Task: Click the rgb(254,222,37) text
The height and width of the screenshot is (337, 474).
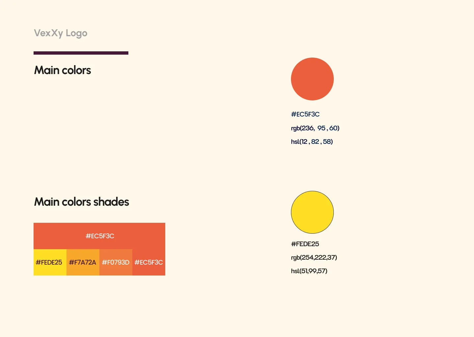Action: coord(314,257)
